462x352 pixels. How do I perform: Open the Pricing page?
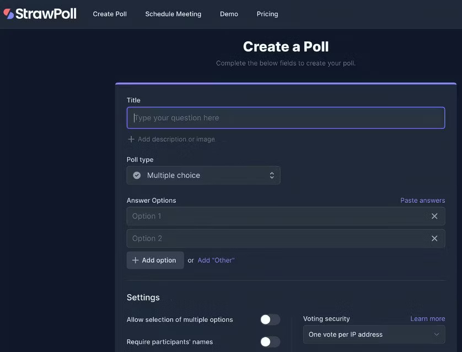(x=267, y=14)
